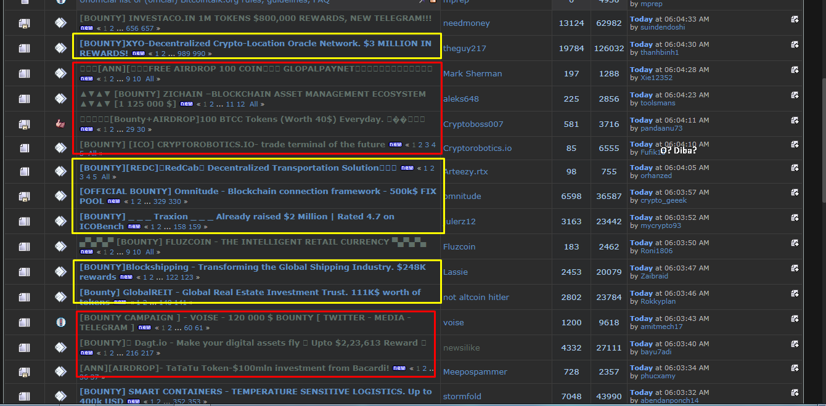View profile of Mark Sherman
The height and width of the screenshot is (406, 826).
tap(473, 73)
